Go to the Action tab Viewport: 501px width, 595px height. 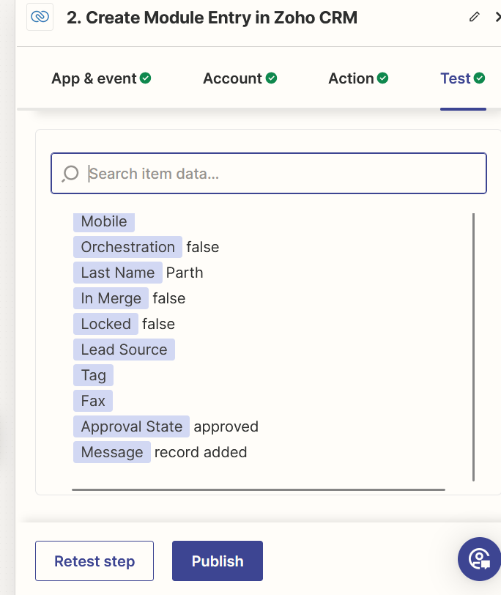[357, 78]
